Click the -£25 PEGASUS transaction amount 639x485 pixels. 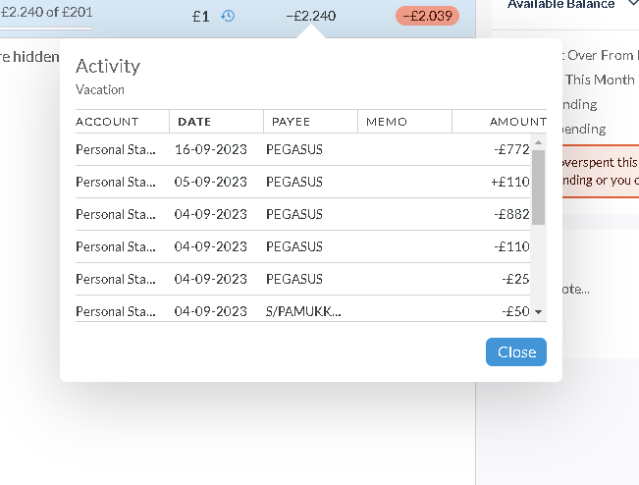tap(515, 279)
